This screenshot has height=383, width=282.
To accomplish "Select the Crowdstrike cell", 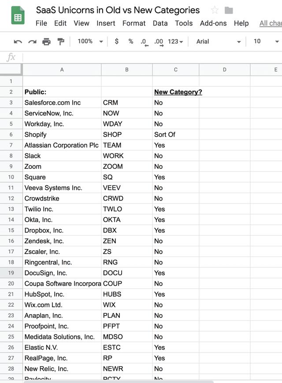I will (62, 198).
